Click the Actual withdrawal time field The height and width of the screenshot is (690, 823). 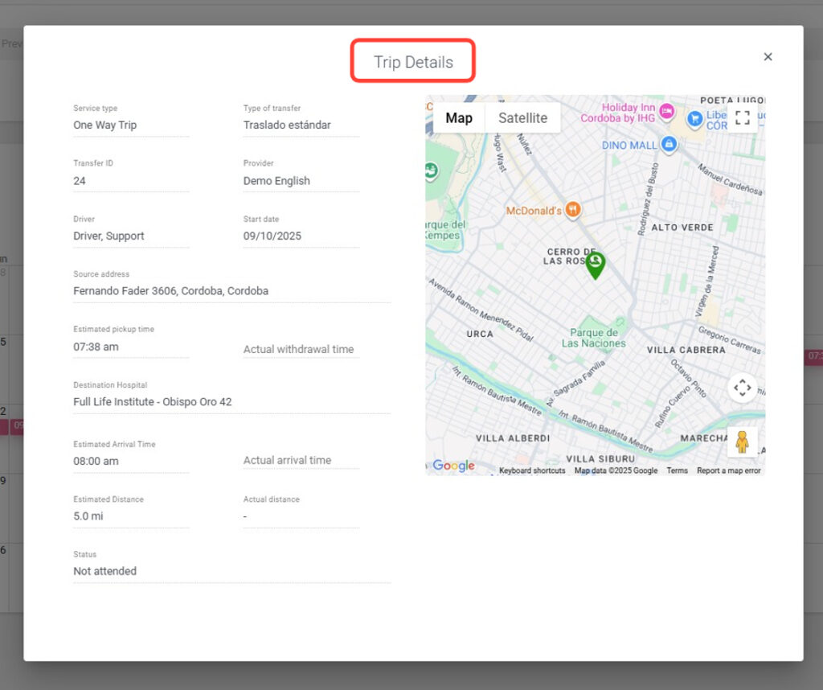tap(300, 349)
